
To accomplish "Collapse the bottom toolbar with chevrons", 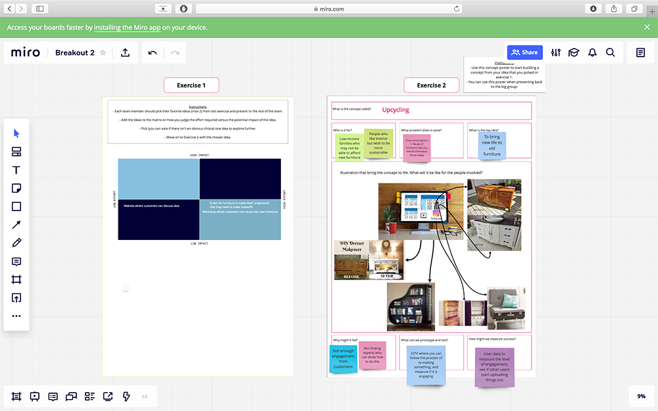I will click(145, 397).
